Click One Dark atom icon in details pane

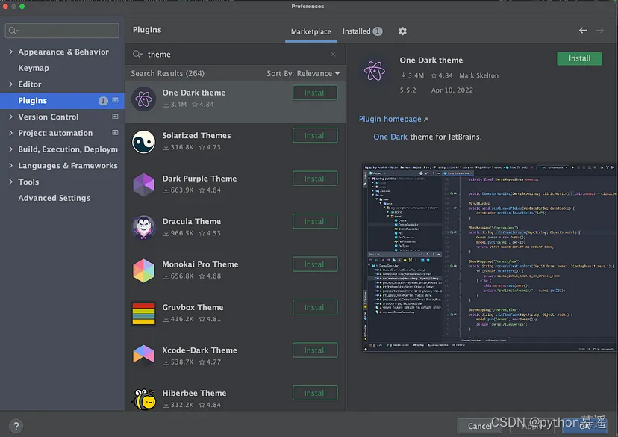coord(374,71)
